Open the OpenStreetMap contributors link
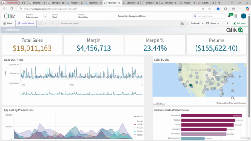 [232, 103]
